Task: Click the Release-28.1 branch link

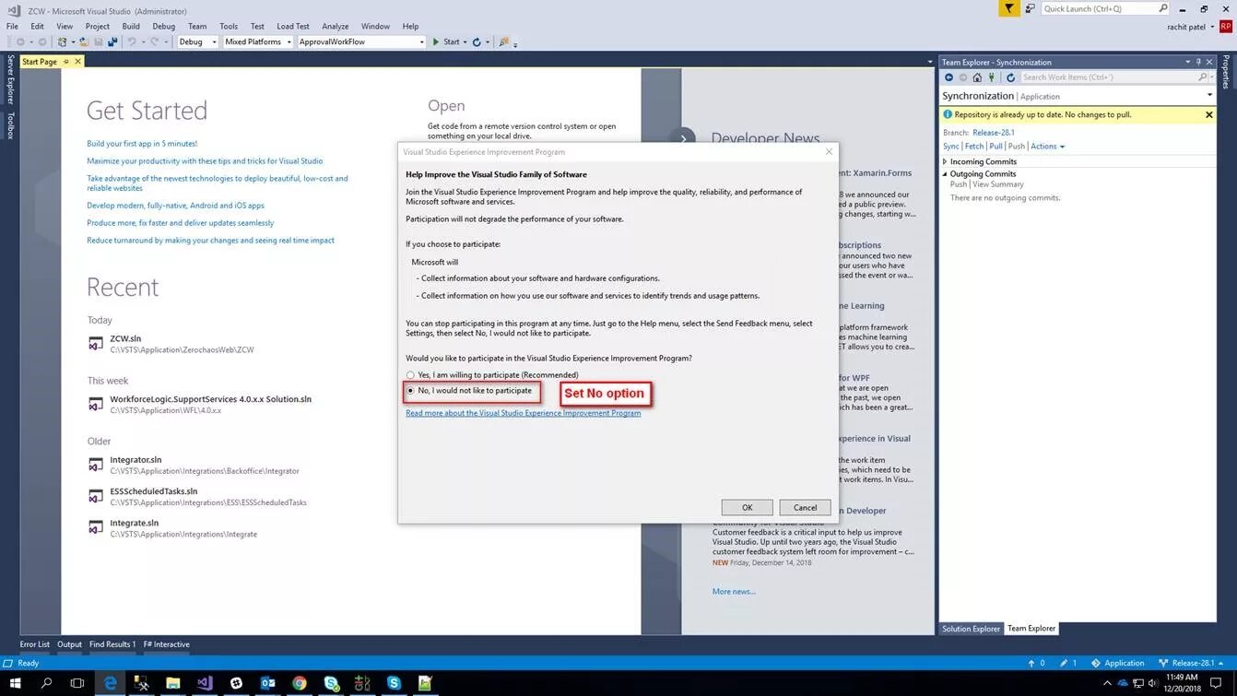Action: click(x=994, y=133)
